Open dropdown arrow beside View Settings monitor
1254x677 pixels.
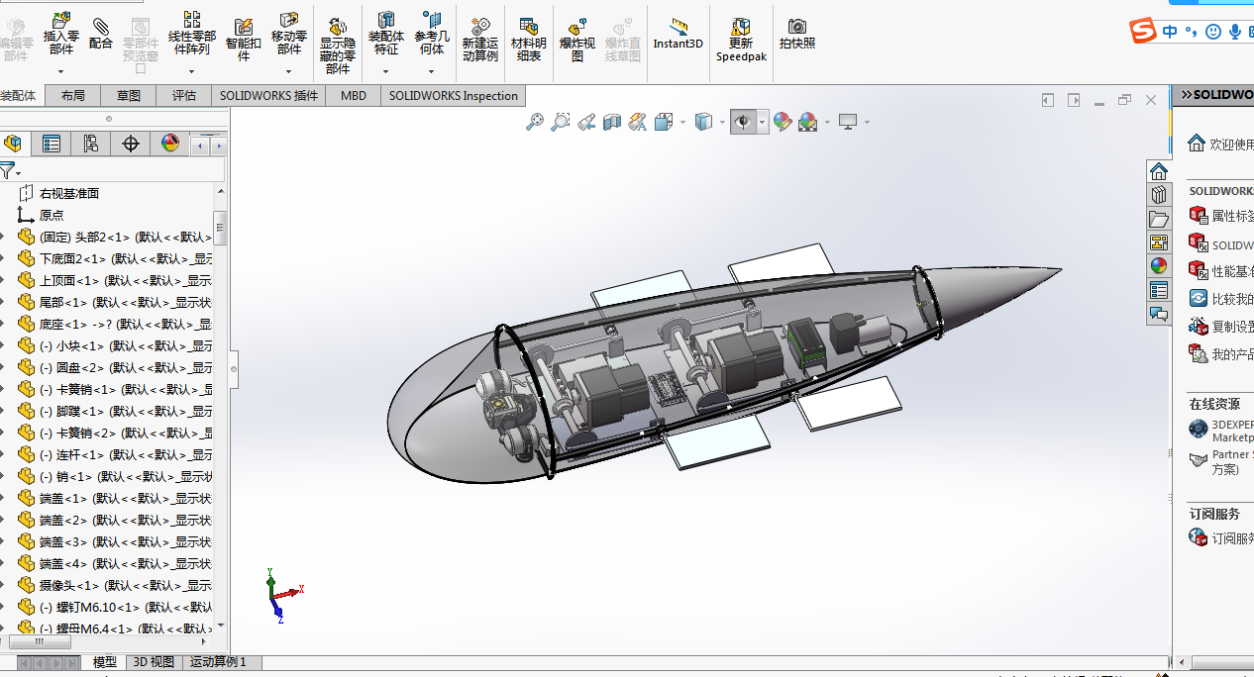tap(867, 123)
